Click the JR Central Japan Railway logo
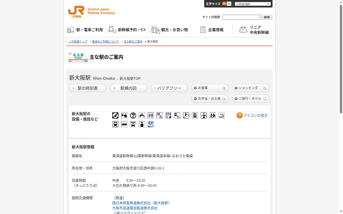This screenshot has height=214, width=343. pos(91,12)
